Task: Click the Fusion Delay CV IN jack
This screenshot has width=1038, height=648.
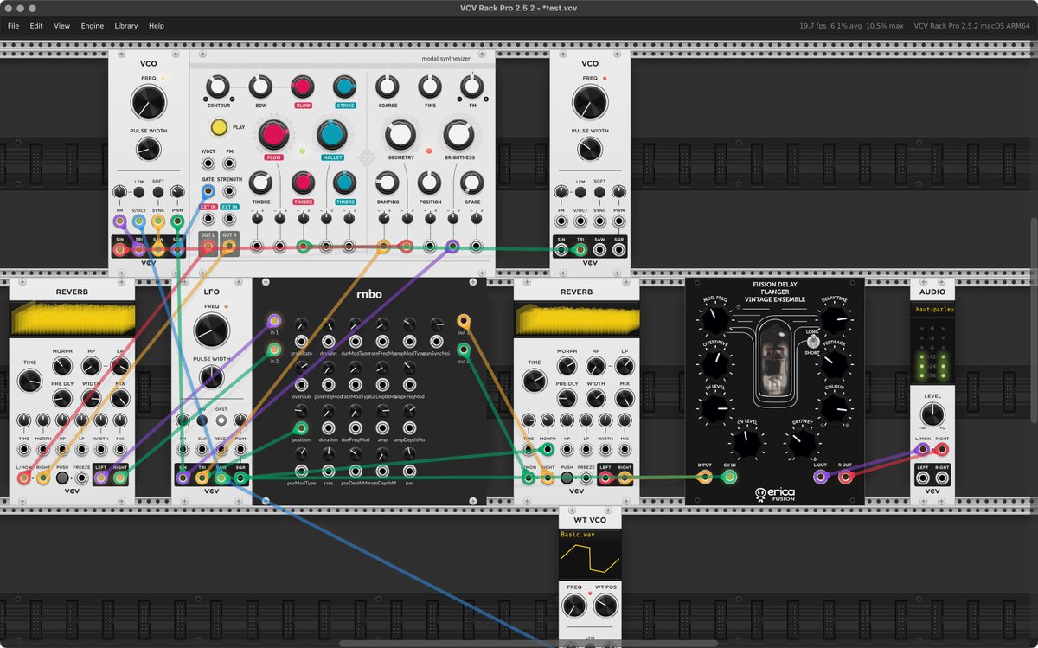Action: pos(730,477)
